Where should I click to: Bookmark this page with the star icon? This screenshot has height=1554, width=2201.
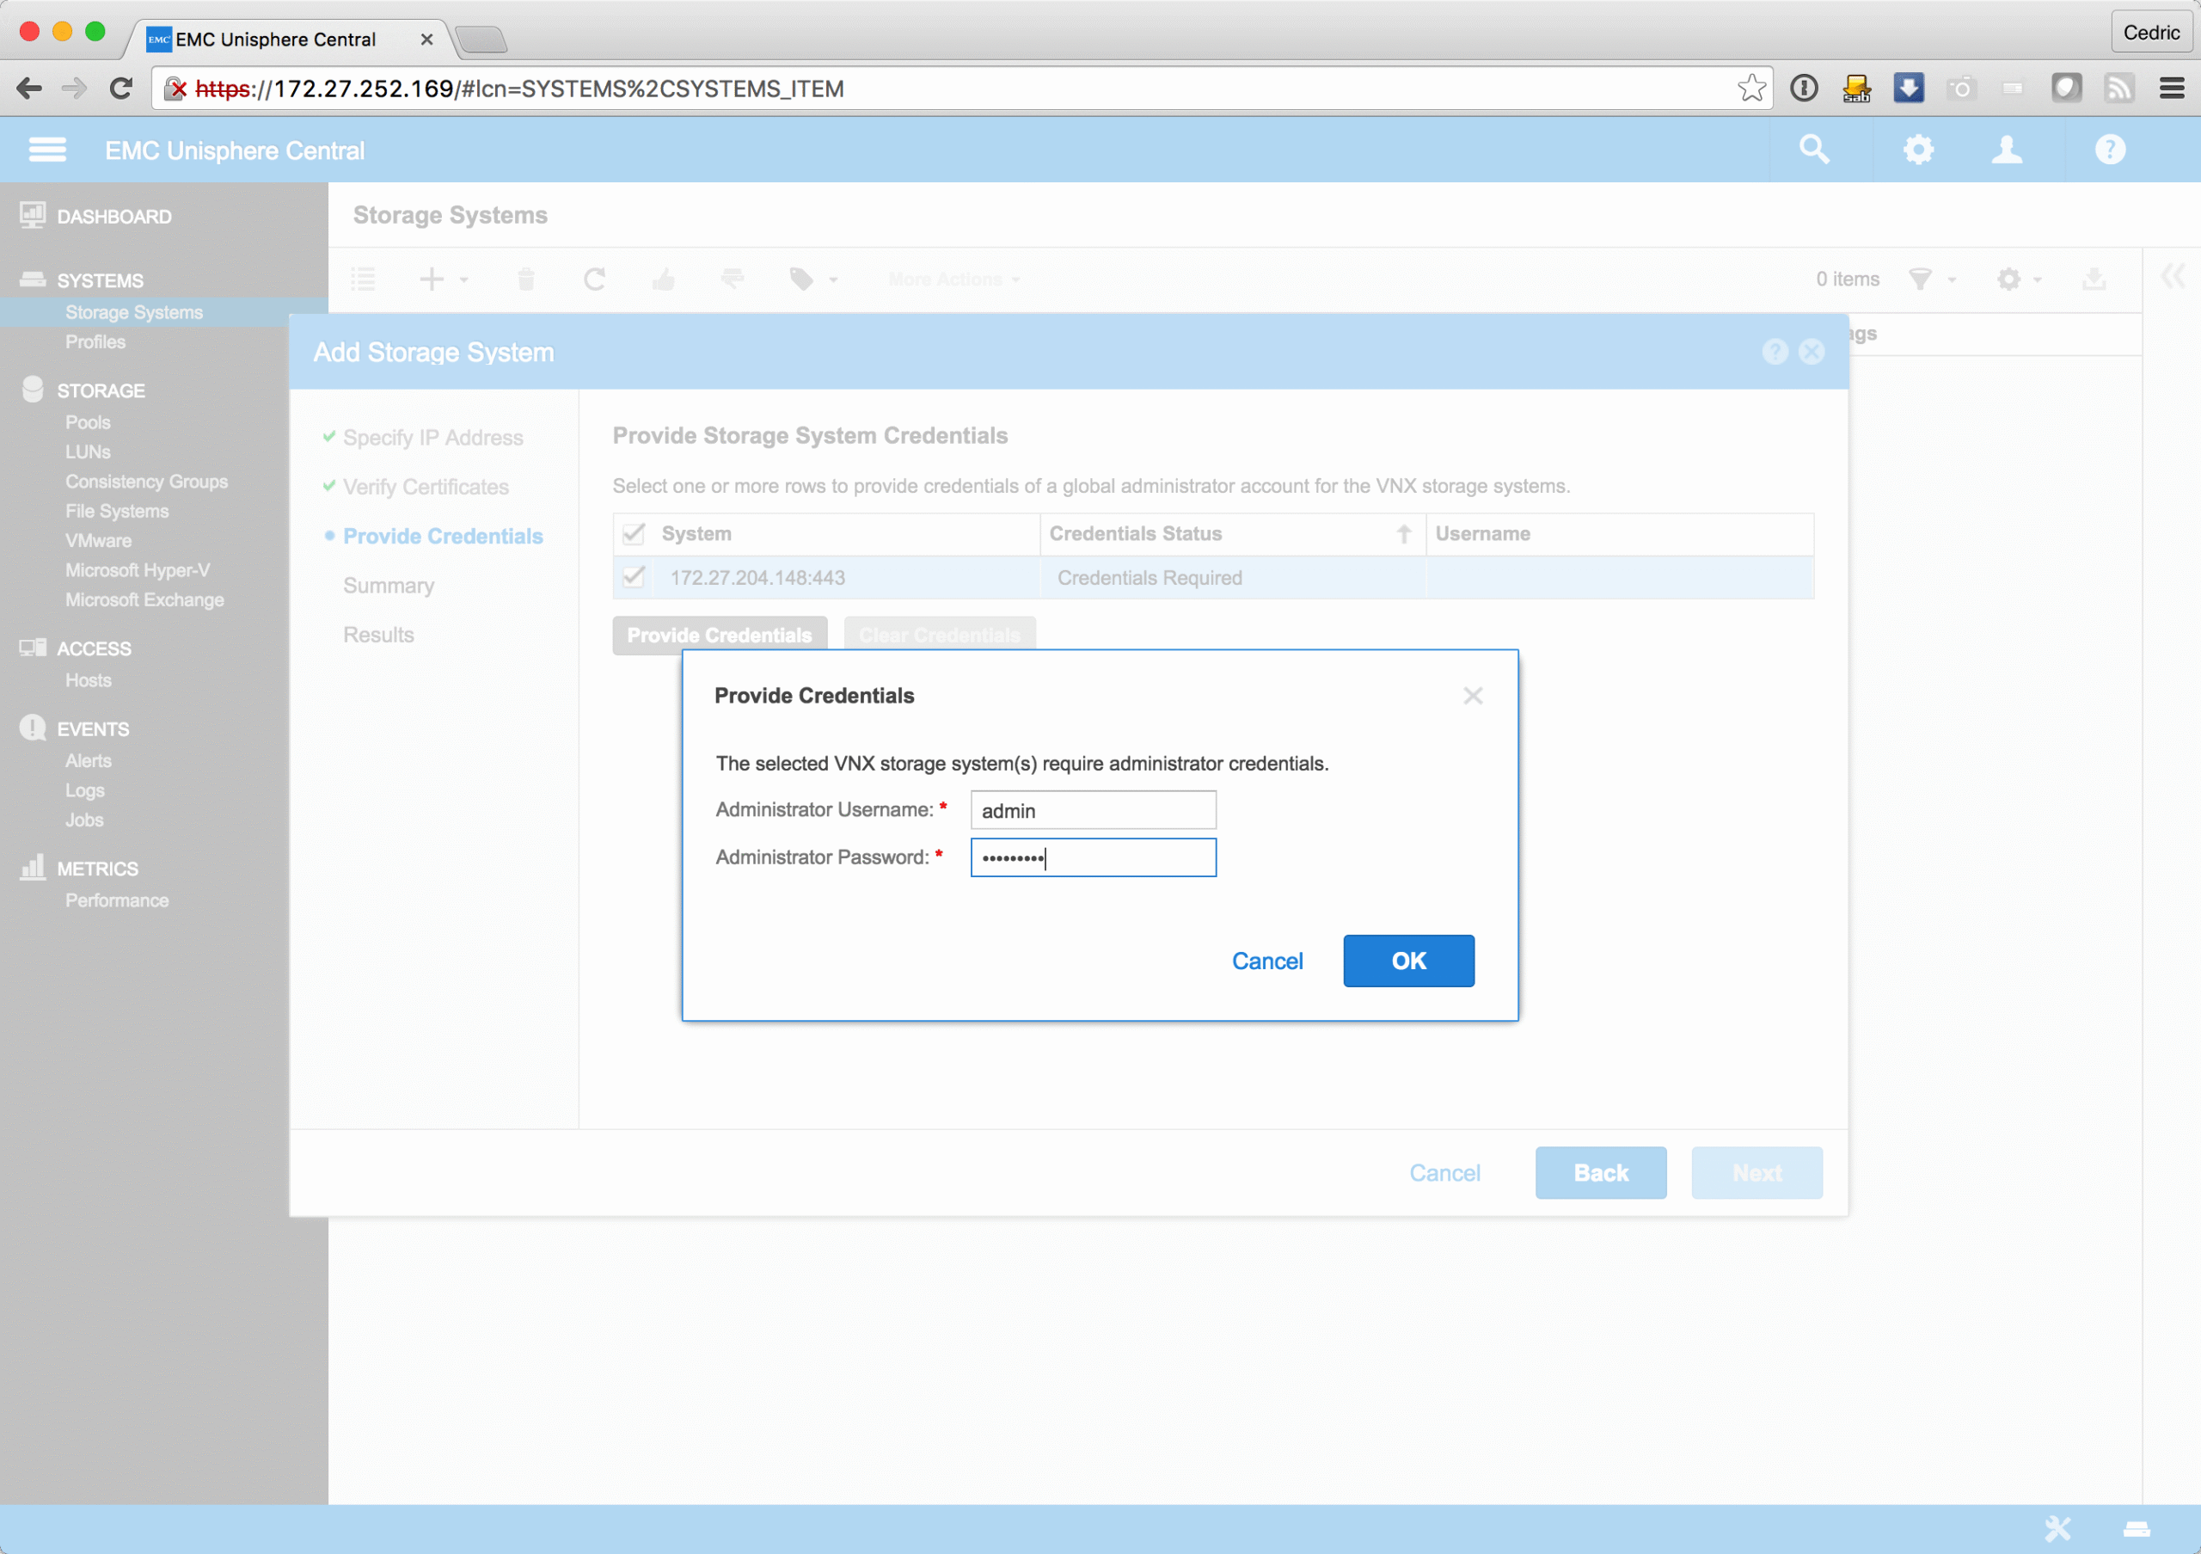(x=1751, y=89)
